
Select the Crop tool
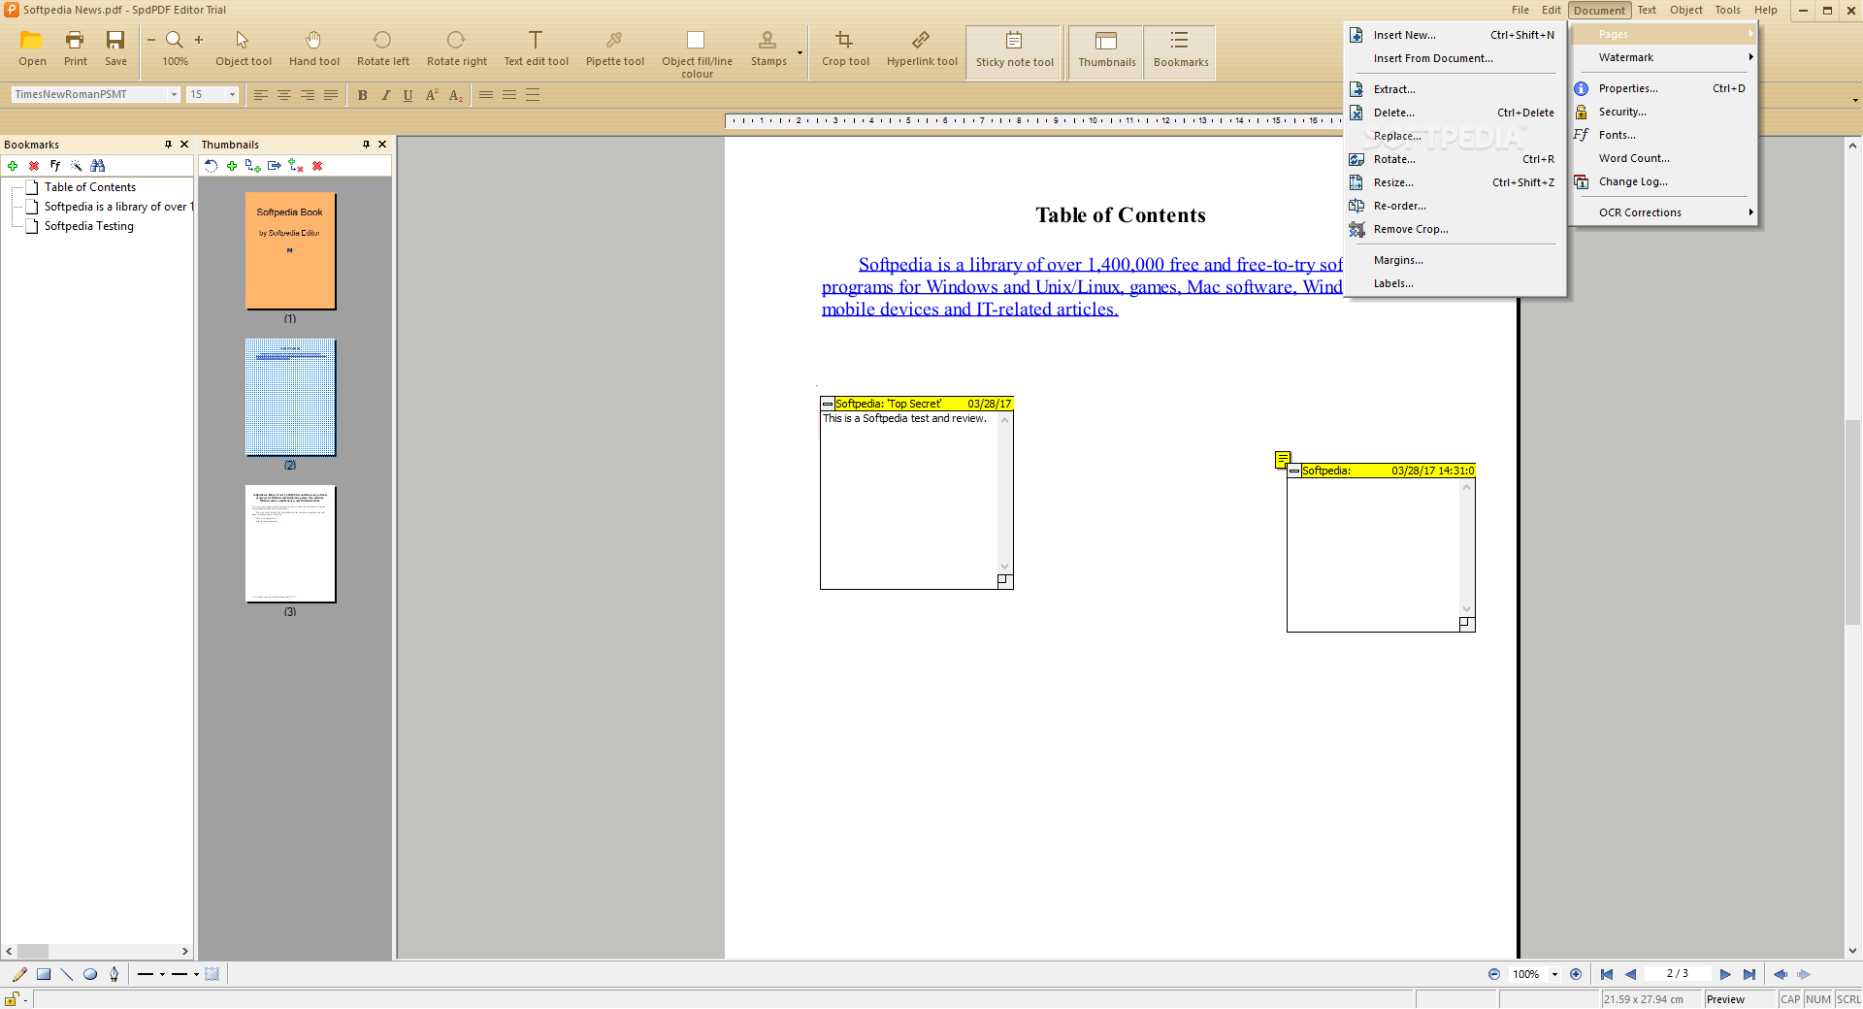[845, 49]
